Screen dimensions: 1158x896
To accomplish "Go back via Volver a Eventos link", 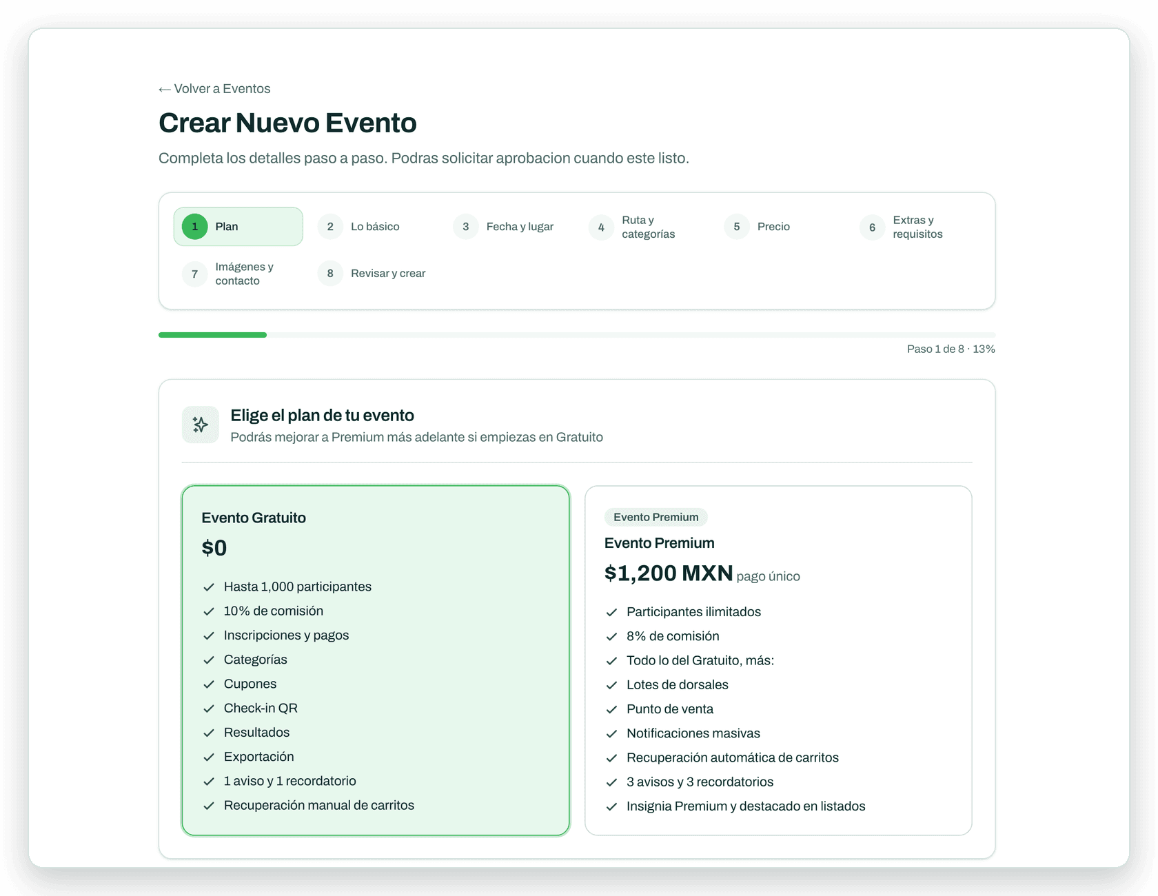I will (x=214, y=89).
